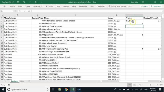164x92 pixels.
Task: Click the Touch/Mouse Mode icon
Action: click(36, 2)
